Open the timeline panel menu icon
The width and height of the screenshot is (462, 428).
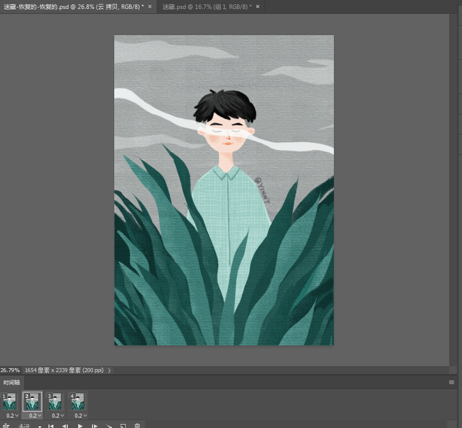pos(452,382)
